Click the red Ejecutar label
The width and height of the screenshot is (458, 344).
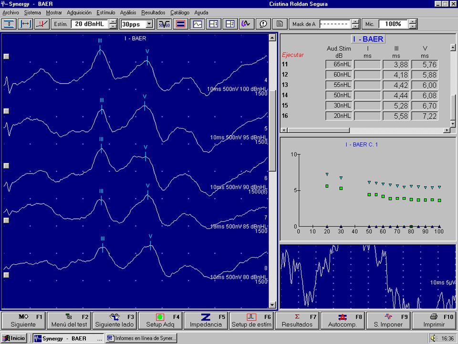pyautogui.click(x=292, y=54)
